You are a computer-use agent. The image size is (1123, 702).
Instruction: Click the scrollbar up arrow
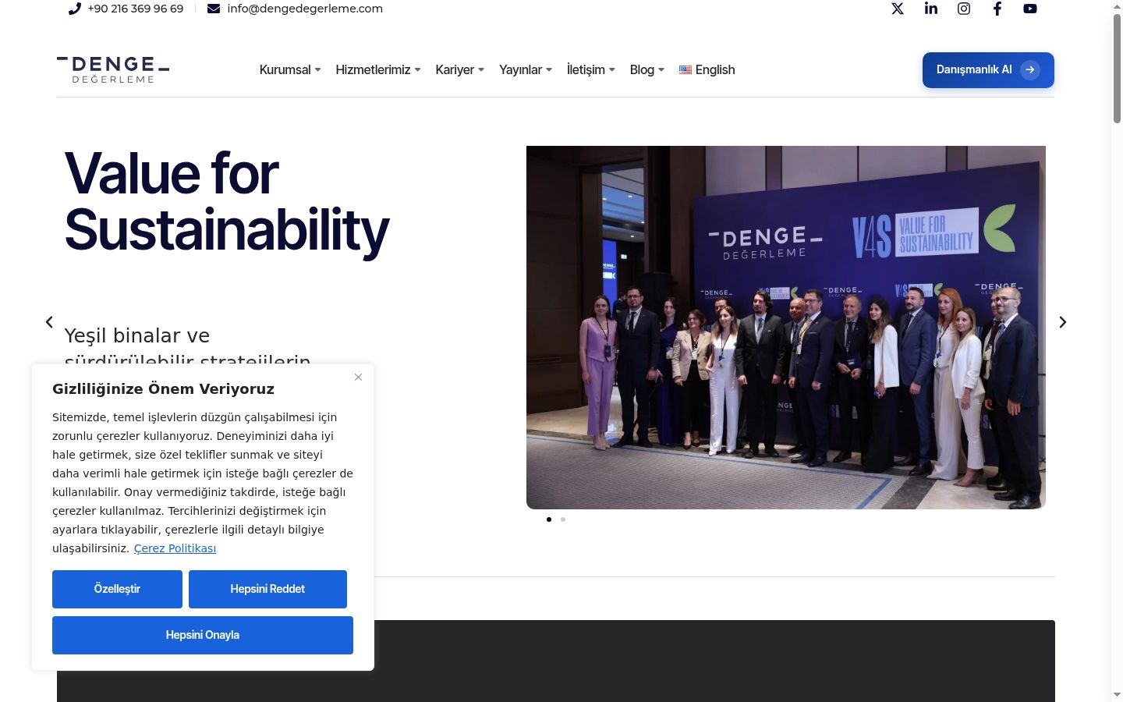tap(1117, 6)
